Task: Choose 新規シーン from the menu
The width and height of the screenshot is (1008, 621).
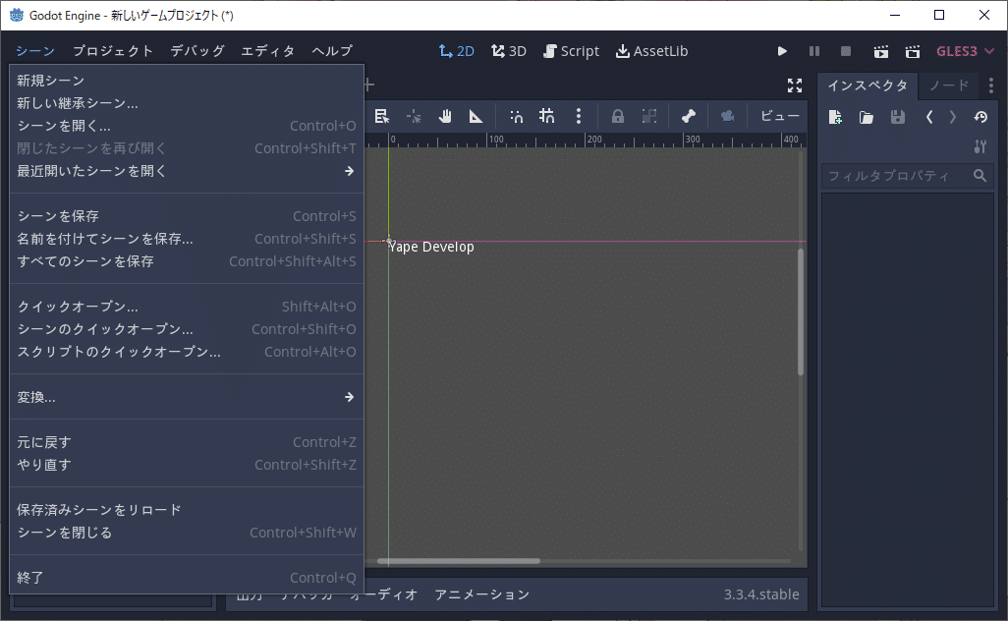Action: click(187, 81)
